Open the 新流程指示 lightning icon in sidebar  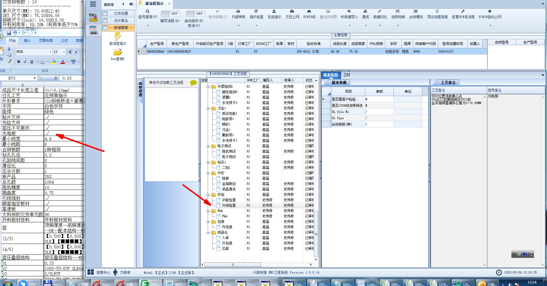pos(118,36)
